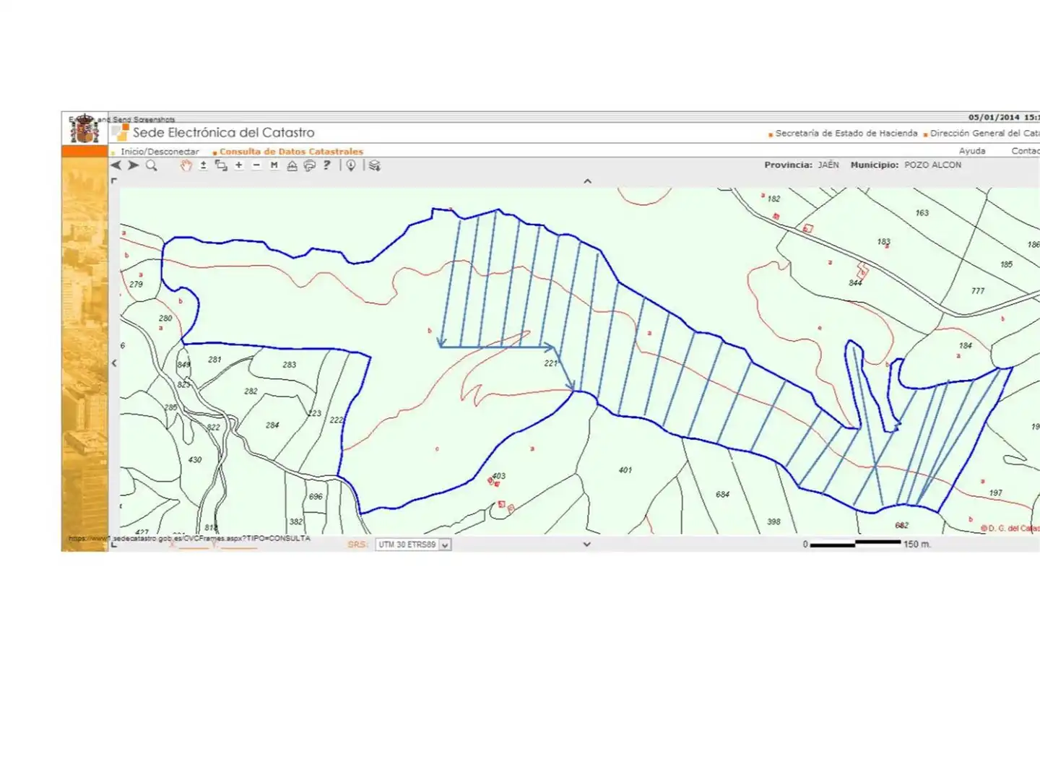
Task: Open Consulta de Datos Catastrales tab
Action: pos(291,152)
